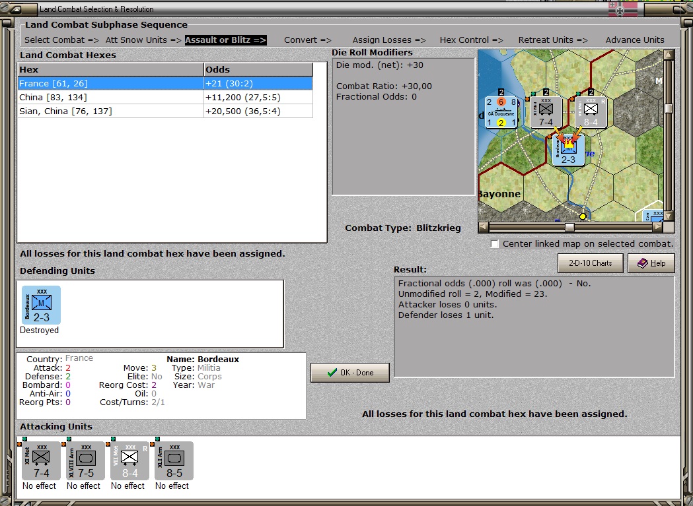
Task: Click map vertical scrollbar thumb
Action: [x=669, y=109]
